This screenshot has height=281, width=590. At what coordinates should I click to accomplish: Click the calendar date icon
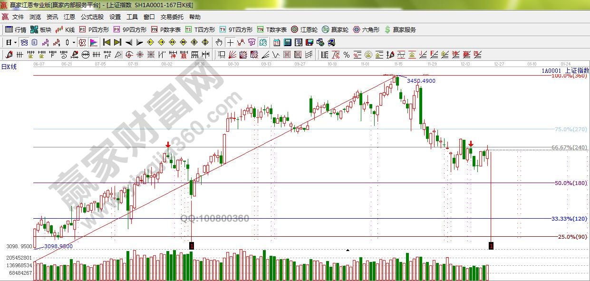pos(276,42)
